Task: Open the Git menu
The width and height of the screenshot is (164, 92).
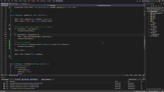Action: (12, 1)
